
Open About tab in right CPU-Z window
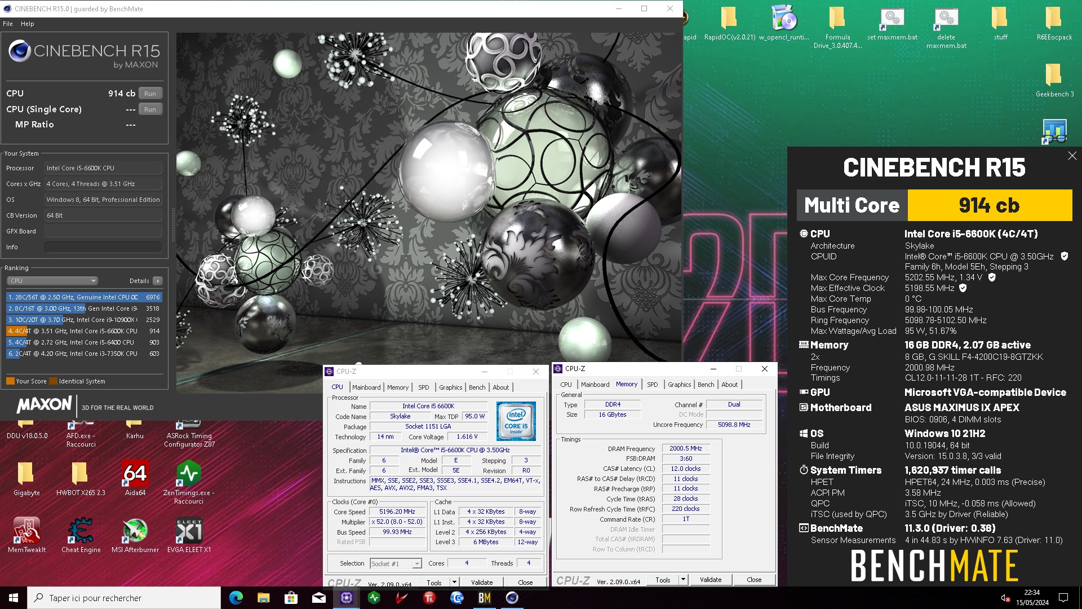729,385
